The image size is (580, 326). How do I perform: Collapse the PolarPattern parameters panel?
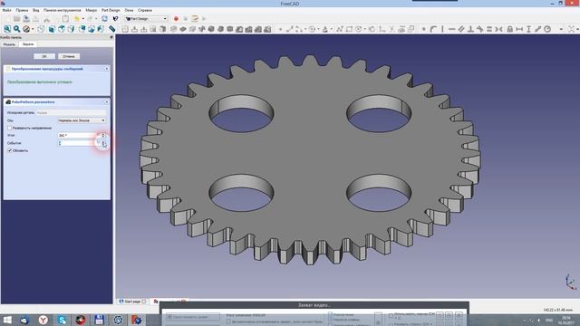coord(107,101)
